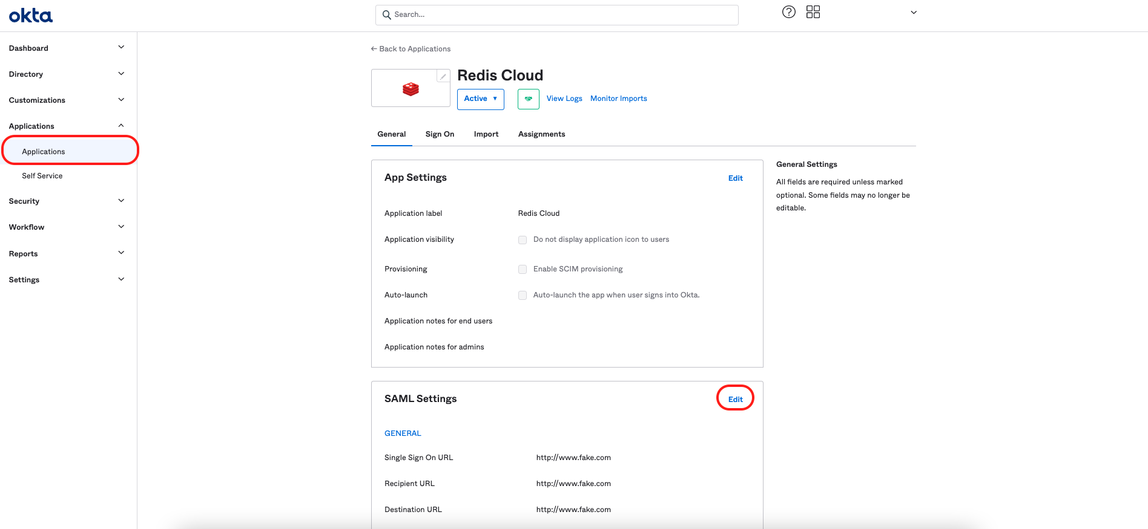
Task: Switch to the Sign On tab
Action: 440,134
